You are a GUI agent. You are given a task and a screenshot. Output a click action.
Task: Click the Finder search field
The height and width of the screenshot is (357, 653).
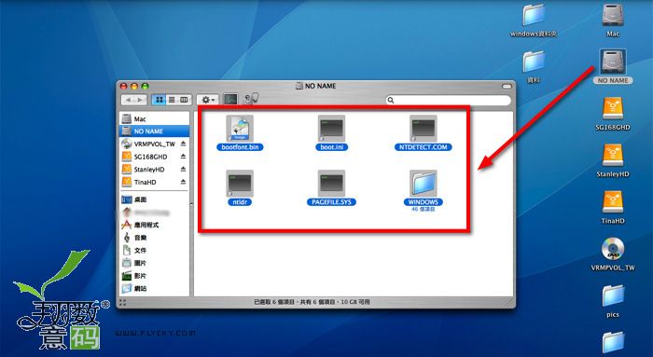448,101
